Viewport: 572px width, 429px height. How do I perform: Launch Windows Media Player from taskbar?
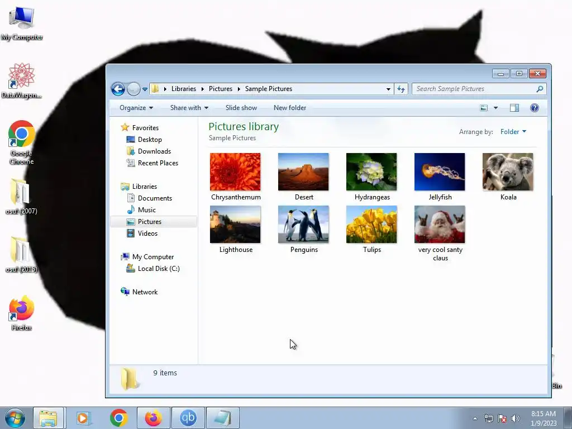coord(83,418)
